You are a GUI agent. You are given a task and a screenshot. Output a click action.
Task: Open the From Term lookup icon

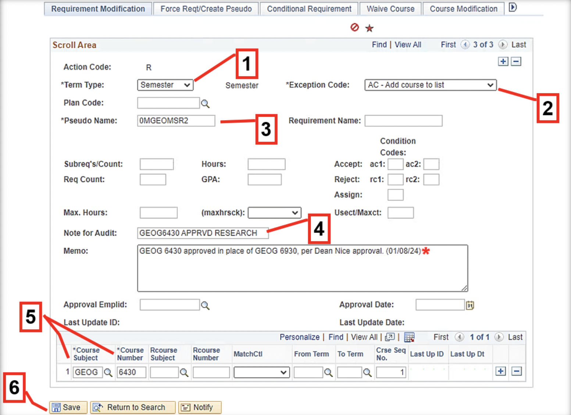328,373
